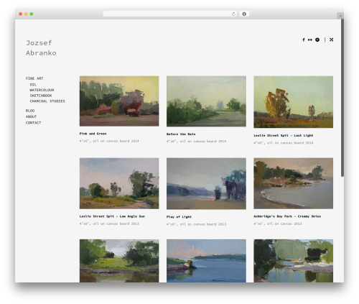Click the caption under Pink and Green

(x=109, y=141)
